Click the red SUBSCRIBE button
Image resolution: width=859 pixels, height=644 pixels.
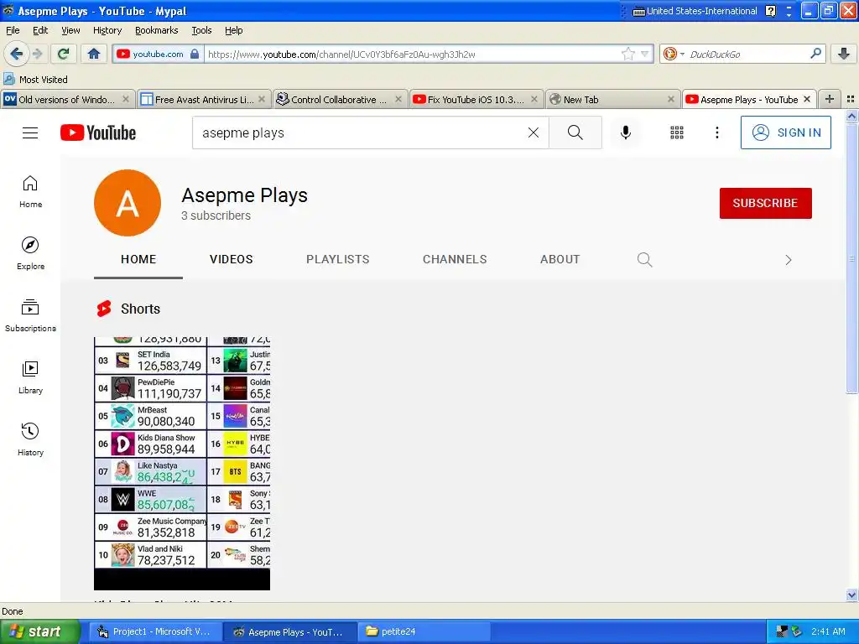765,203
